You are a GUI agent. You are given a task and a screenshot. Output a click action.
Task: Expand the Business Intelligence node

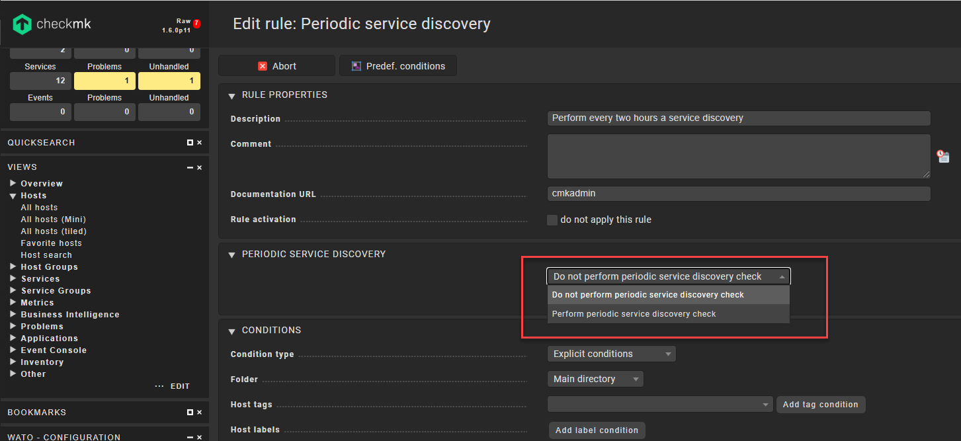(13, 314)
